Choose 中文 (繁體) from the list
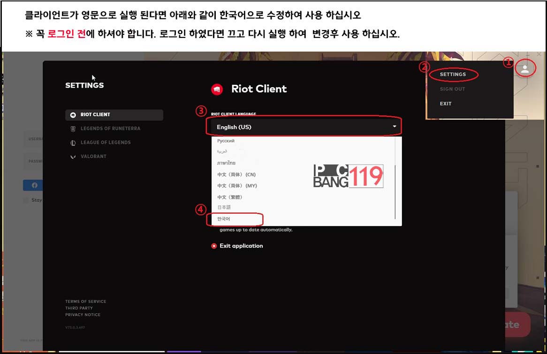This screenshot has height=354, width=547. click(x=229, y=197)
